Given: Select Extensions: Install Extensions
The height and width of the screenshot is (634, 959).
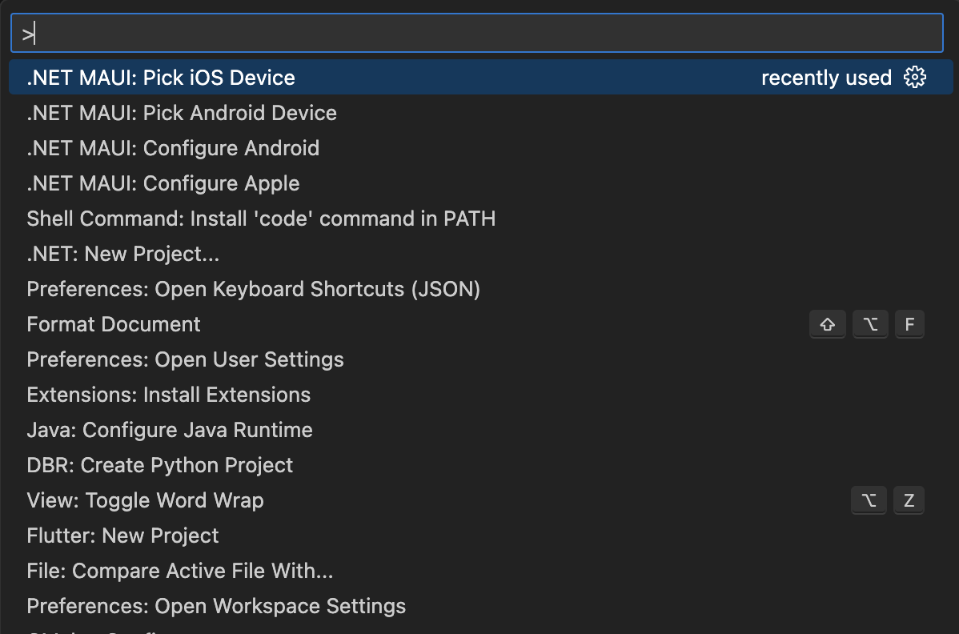Looking at the screenshot, I should click(168, 395).
